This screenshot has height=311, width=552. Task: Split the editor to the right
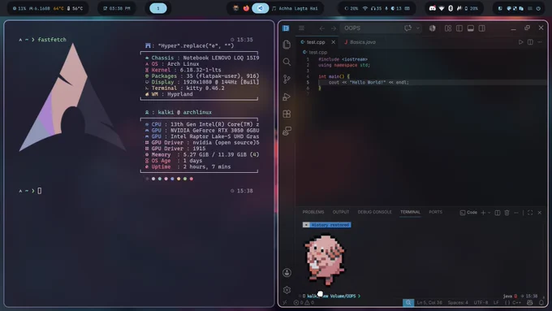pyautogui.click(x=530, y=42)
